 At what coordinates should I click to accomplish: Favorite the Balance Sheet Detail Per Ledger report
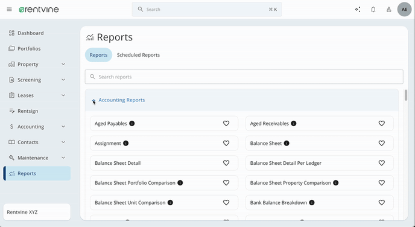(381, 163)
